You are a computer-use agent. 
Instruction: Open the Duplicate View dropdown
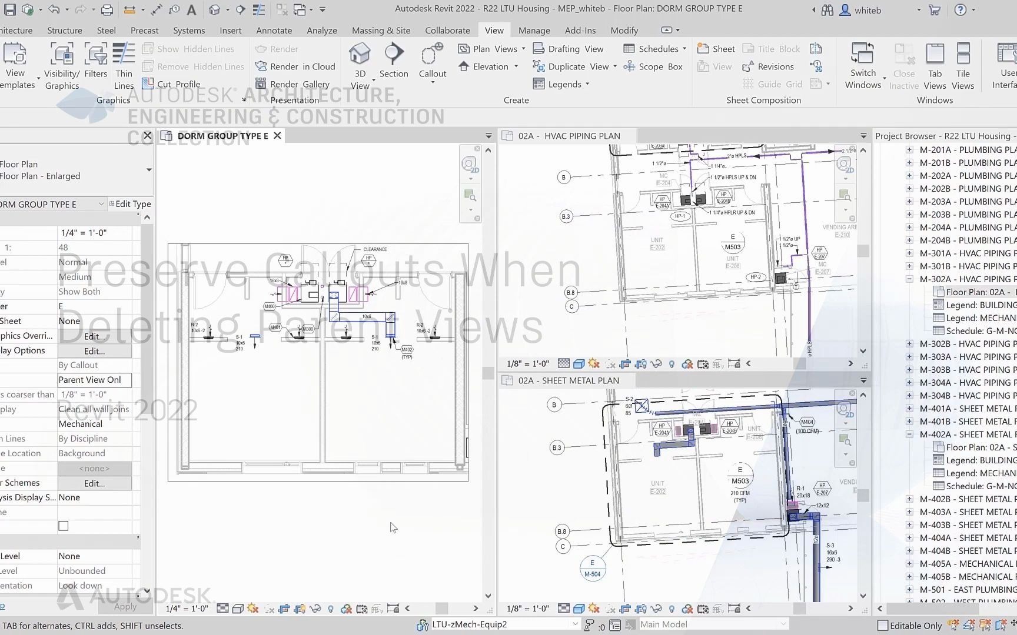coord(575,66)
